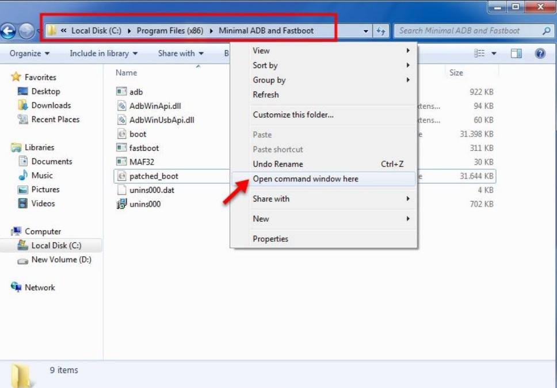Click the Music library note icon
This screenshot has width=557, height=388.
click(x=23, y=175)
